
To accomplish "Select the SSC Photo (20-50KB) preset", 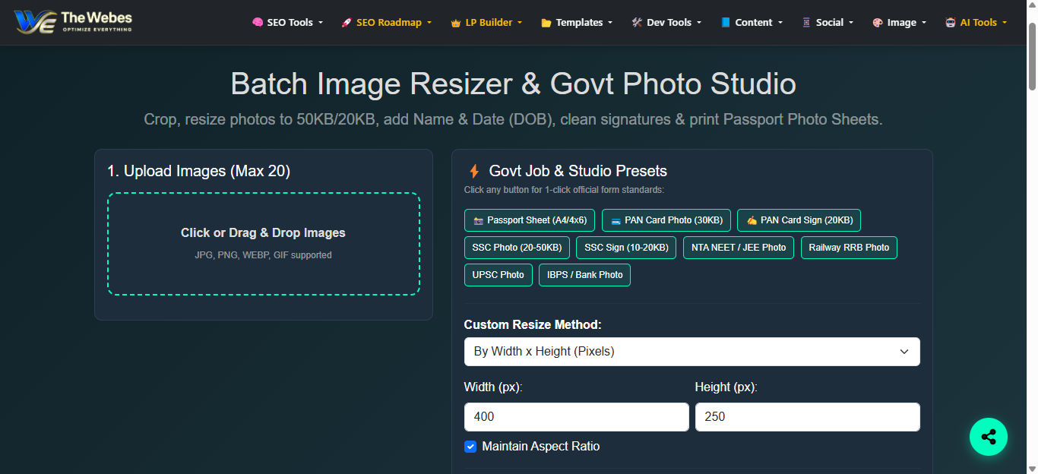I will pos(517,248).
